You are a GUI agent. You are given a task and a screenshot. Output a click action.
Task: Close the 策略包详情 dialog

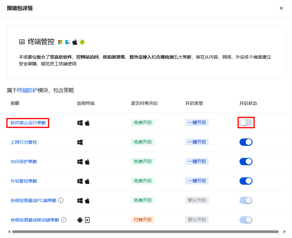pos(281,8)
